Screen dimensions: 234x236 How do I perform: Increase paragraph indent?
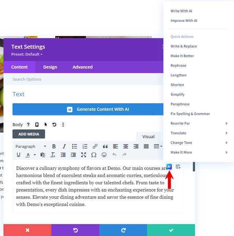coord(73,155)
